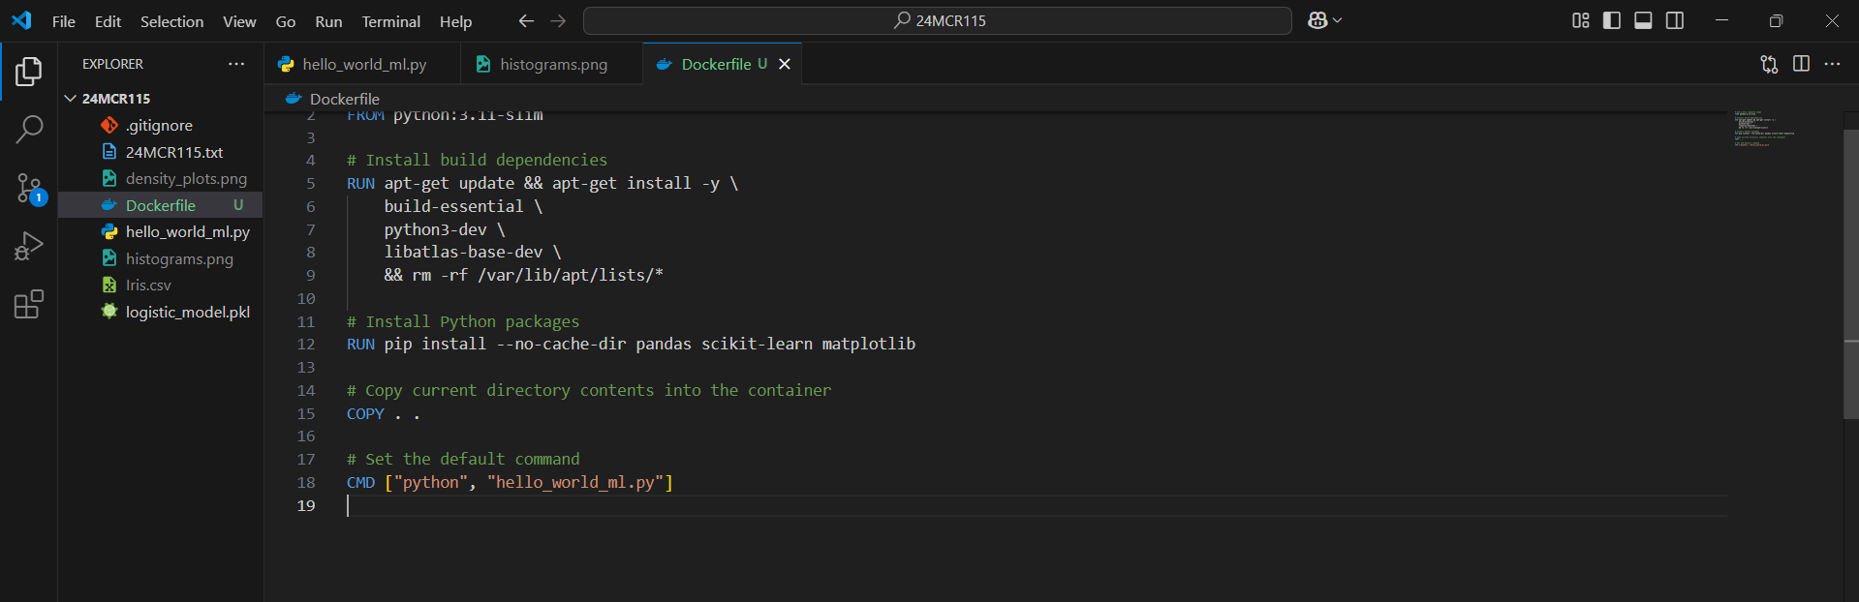Viewport: 1859px width, 602px height.
Task: Click the editor vertical scrollbar
Action: (x=1850, y=274)
